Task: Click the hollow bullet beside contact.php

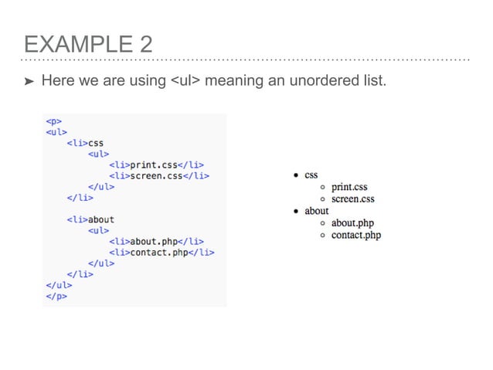Action: click(x=322, y=236)
